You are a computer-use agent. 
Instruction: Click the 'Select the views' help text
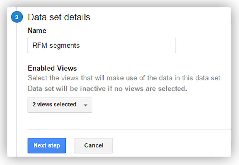(x=125, y=78)
